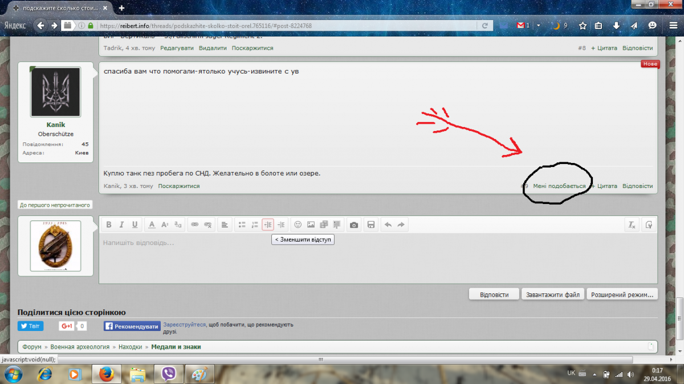684x384 pixels.
Task: Toggle underline formatting button
Action: (x=135, y=225)
